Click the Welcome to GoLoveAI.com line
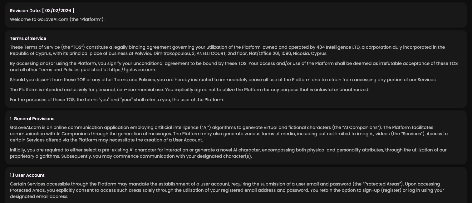This screenshot has height=203, width=472. coord(57,19)
